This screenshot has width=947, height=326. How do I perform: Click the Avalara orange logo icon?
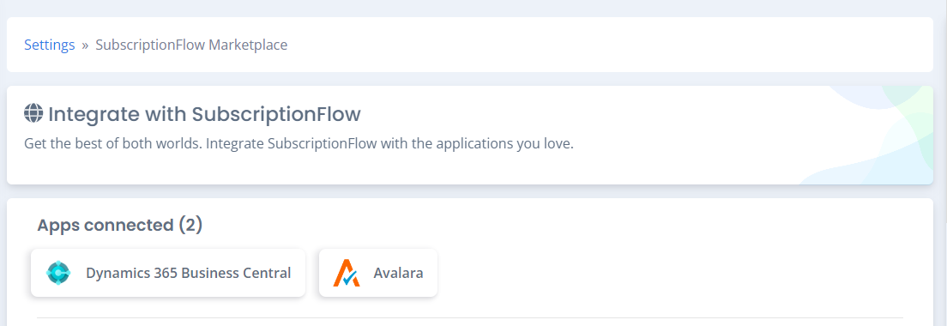pyautogui.click(x=347, y=273)
